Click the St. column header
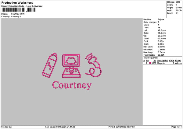The width and height of the screenshot is (183, 129). 155,61
